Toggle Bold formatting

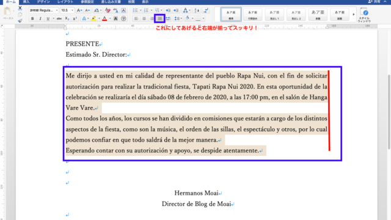(32, 18)
